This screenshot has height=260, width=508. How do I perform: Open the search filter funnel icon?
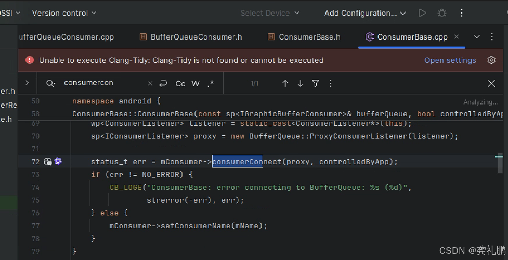point(316,83)
